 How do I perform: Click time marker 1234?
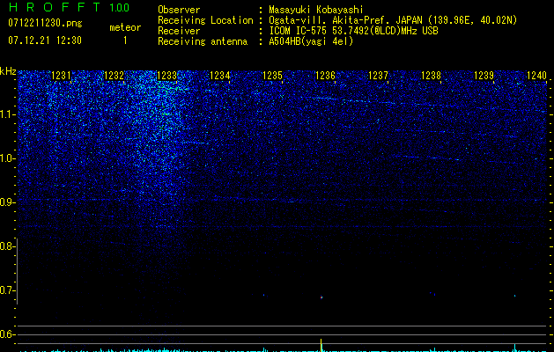coord(220,75)
